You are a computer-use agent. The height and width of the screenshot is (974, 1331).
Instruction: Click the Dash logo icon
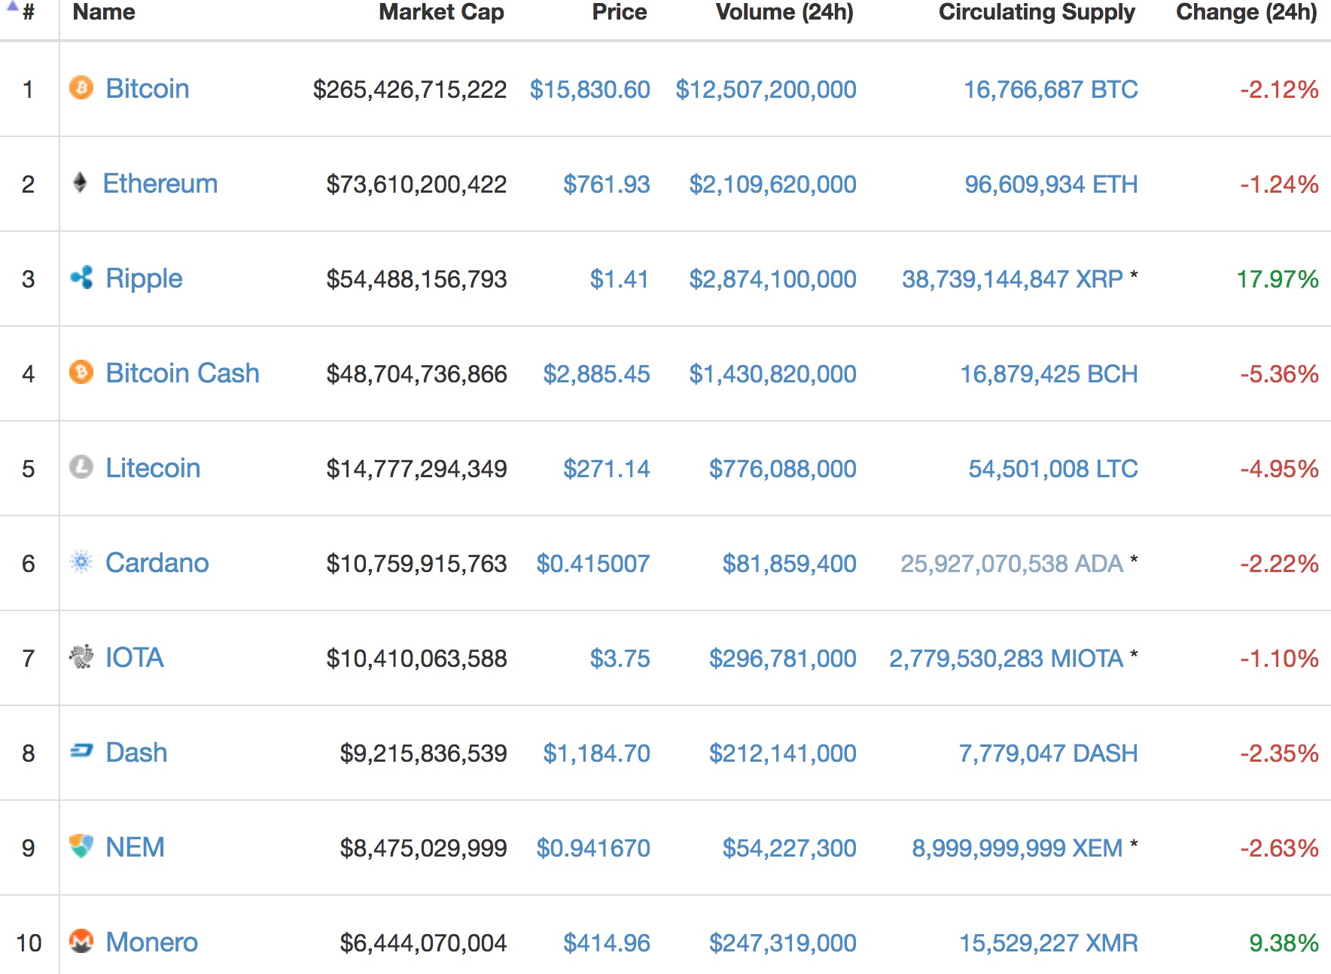click(81, 751)
